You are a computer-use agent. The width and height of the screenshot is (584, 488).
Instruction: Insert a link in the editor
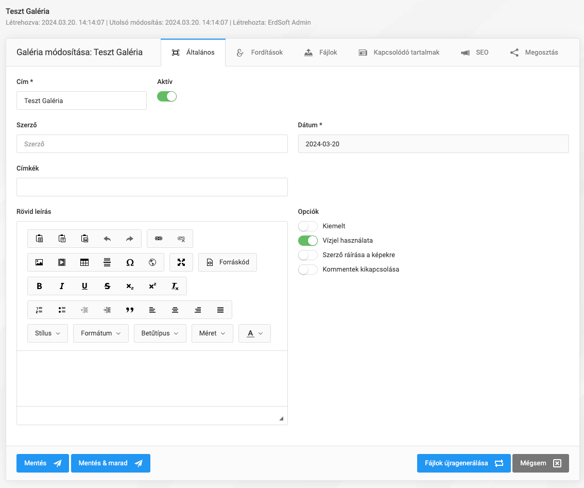tap(159, 239)
